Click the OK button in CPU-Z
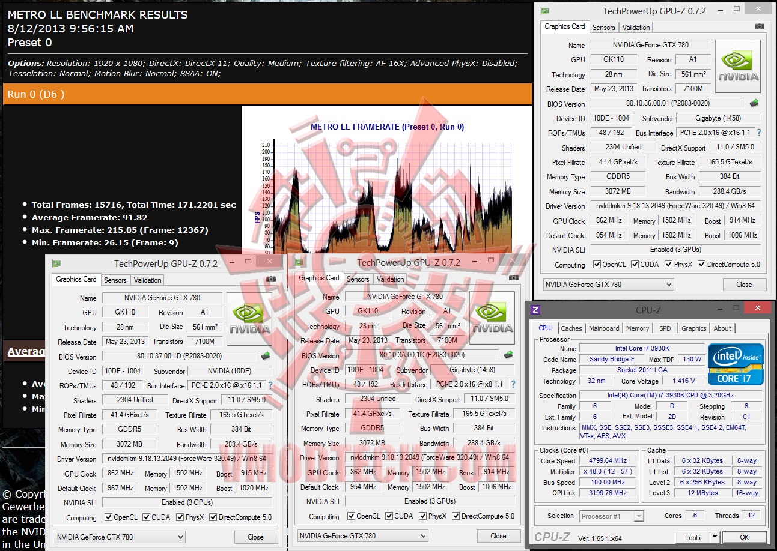This screenshot has height=551, width=777. [744, 537]
